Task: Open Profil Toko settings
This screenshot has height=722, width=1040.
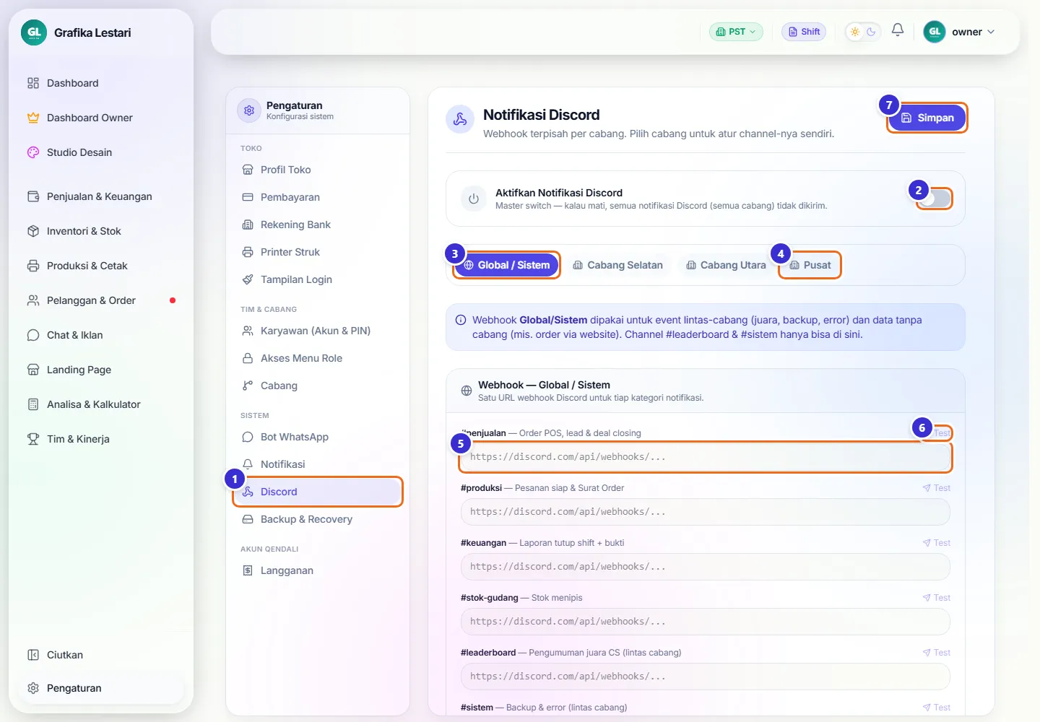Action: 318,170
